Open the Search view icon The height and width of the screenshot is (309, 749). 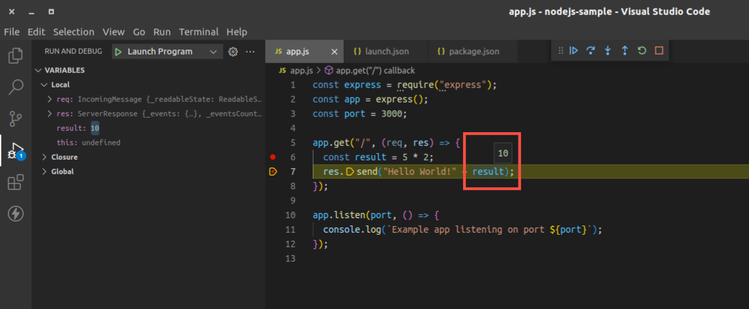[x=15, y=87]
